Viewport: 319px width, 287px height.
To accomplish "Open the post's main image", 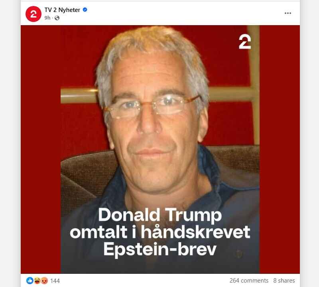I will [160, 149].
